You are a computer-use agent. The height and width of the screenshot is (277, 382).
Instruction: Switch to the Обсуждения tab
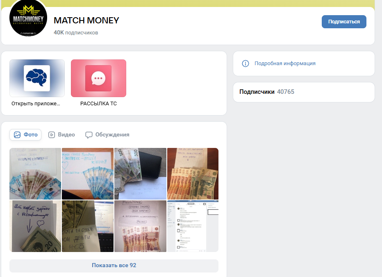coord(107,135)
